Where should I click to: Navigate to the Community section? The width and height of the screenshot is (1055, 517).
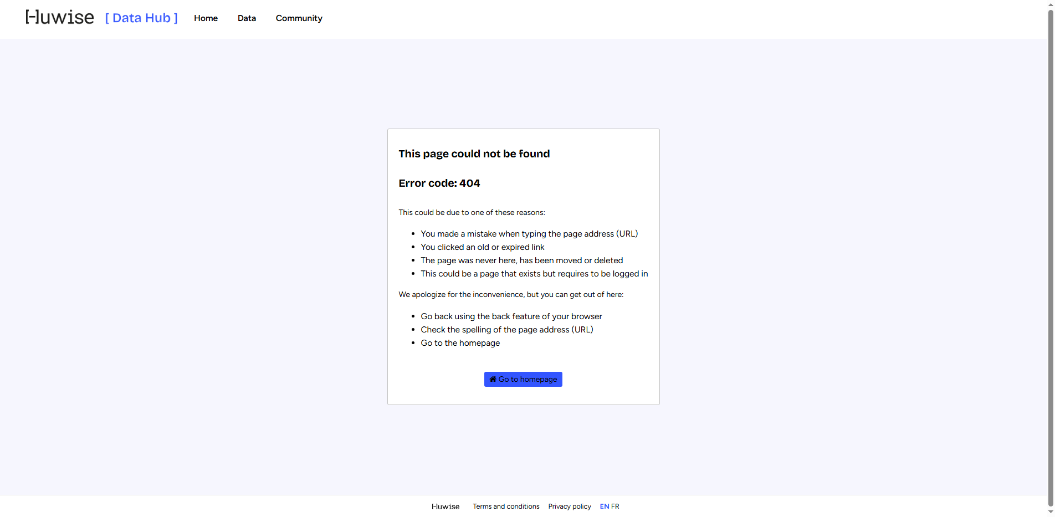pyautogui.click(x=299, y=18)
